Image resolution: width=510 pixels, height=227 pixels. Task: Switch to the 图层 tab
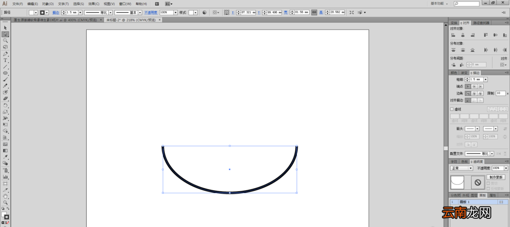click(474, 195)
